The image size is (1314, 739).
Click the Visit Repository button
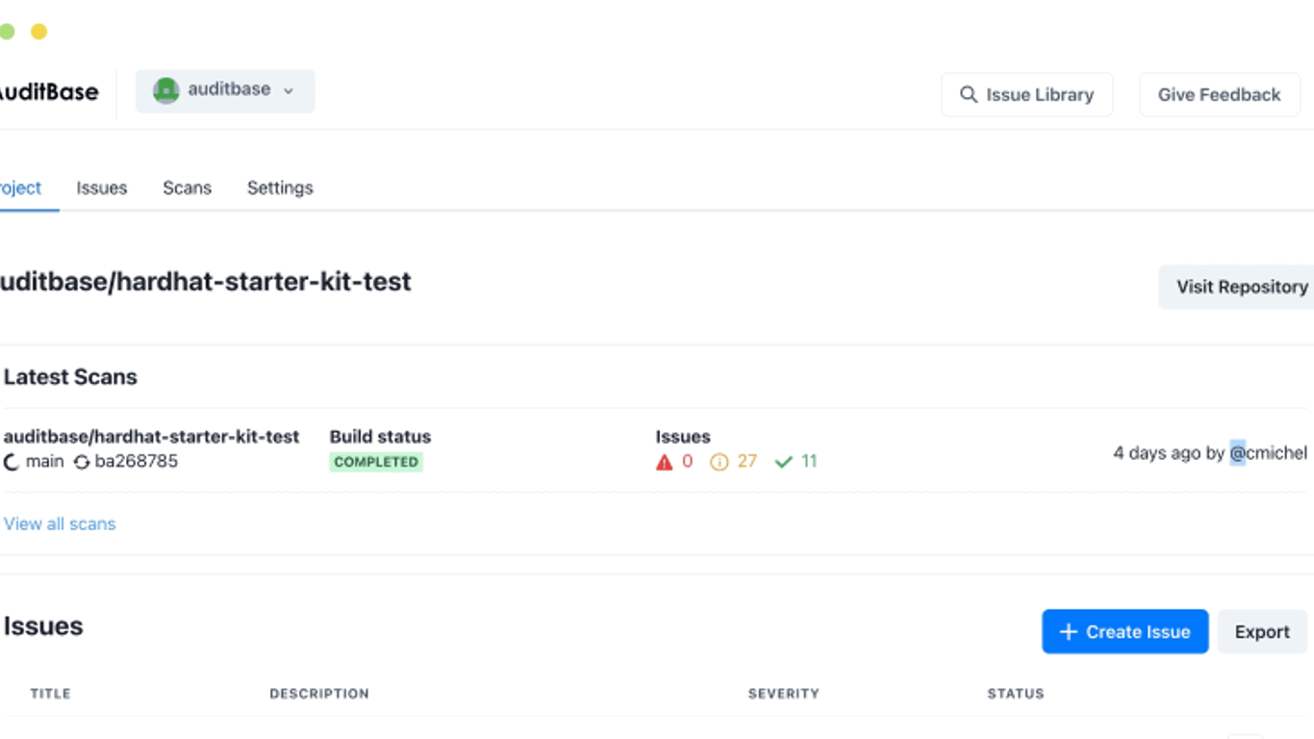1241,287
